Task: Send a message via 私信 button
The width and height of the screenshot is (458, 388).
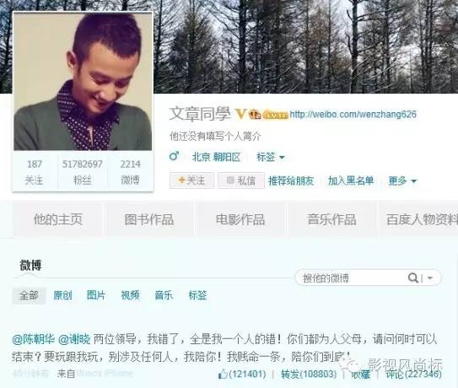Action: [x=241, y=181]
